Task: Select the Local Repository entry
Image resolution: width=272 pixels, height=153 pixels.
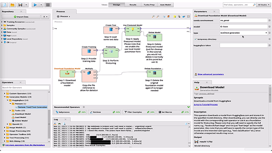Action: pyautogui.click(x=15, y=39)
